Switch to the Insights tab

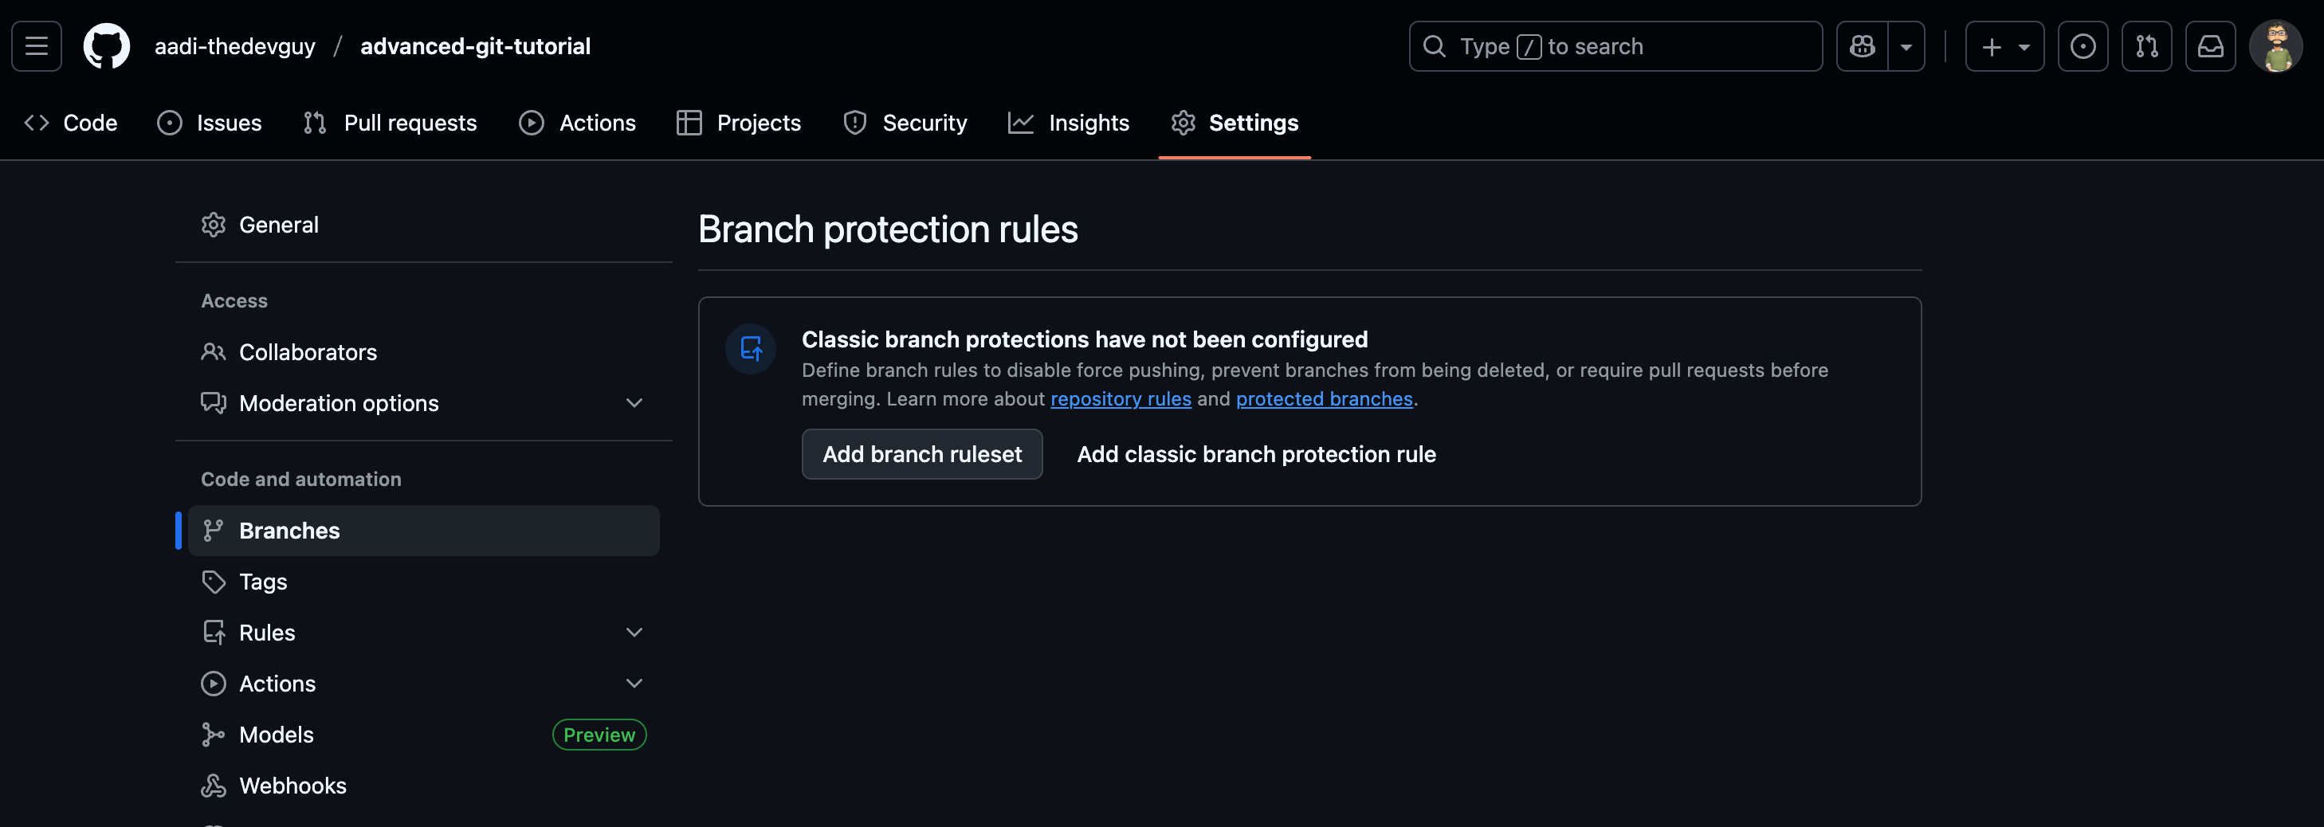tap(1069, 123)
